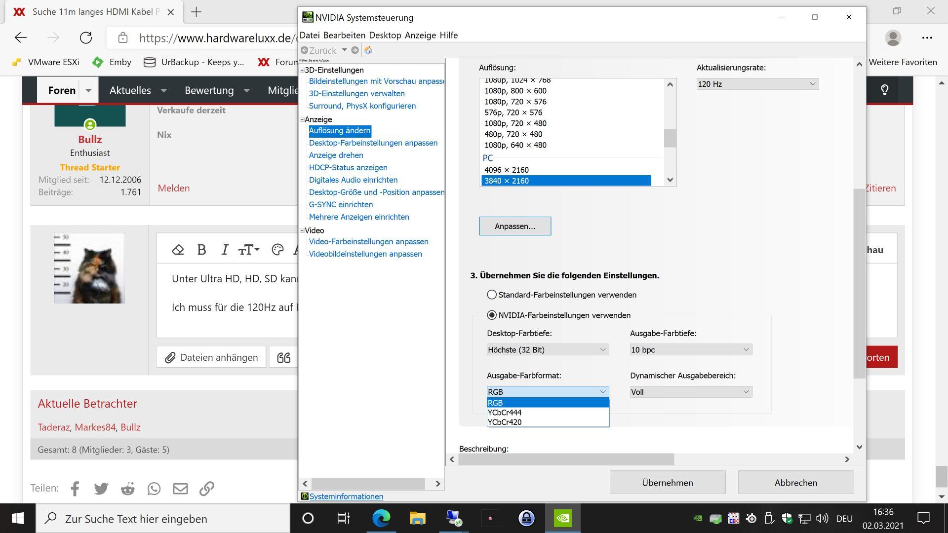The image size is (948, 533).
Task: Open the Datei menu
Action: coord(310,35)
